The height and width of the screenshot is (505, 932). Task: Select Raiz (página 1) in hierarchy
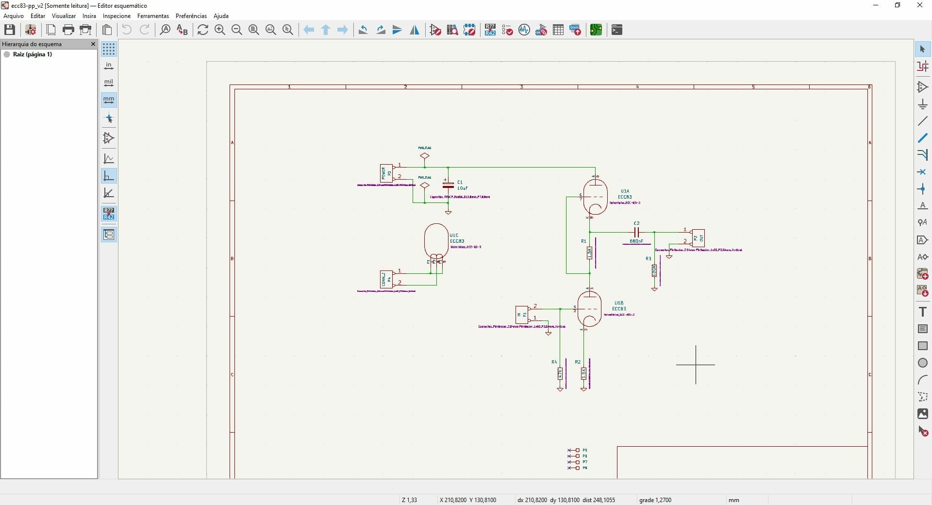click(x=33, y=54)
